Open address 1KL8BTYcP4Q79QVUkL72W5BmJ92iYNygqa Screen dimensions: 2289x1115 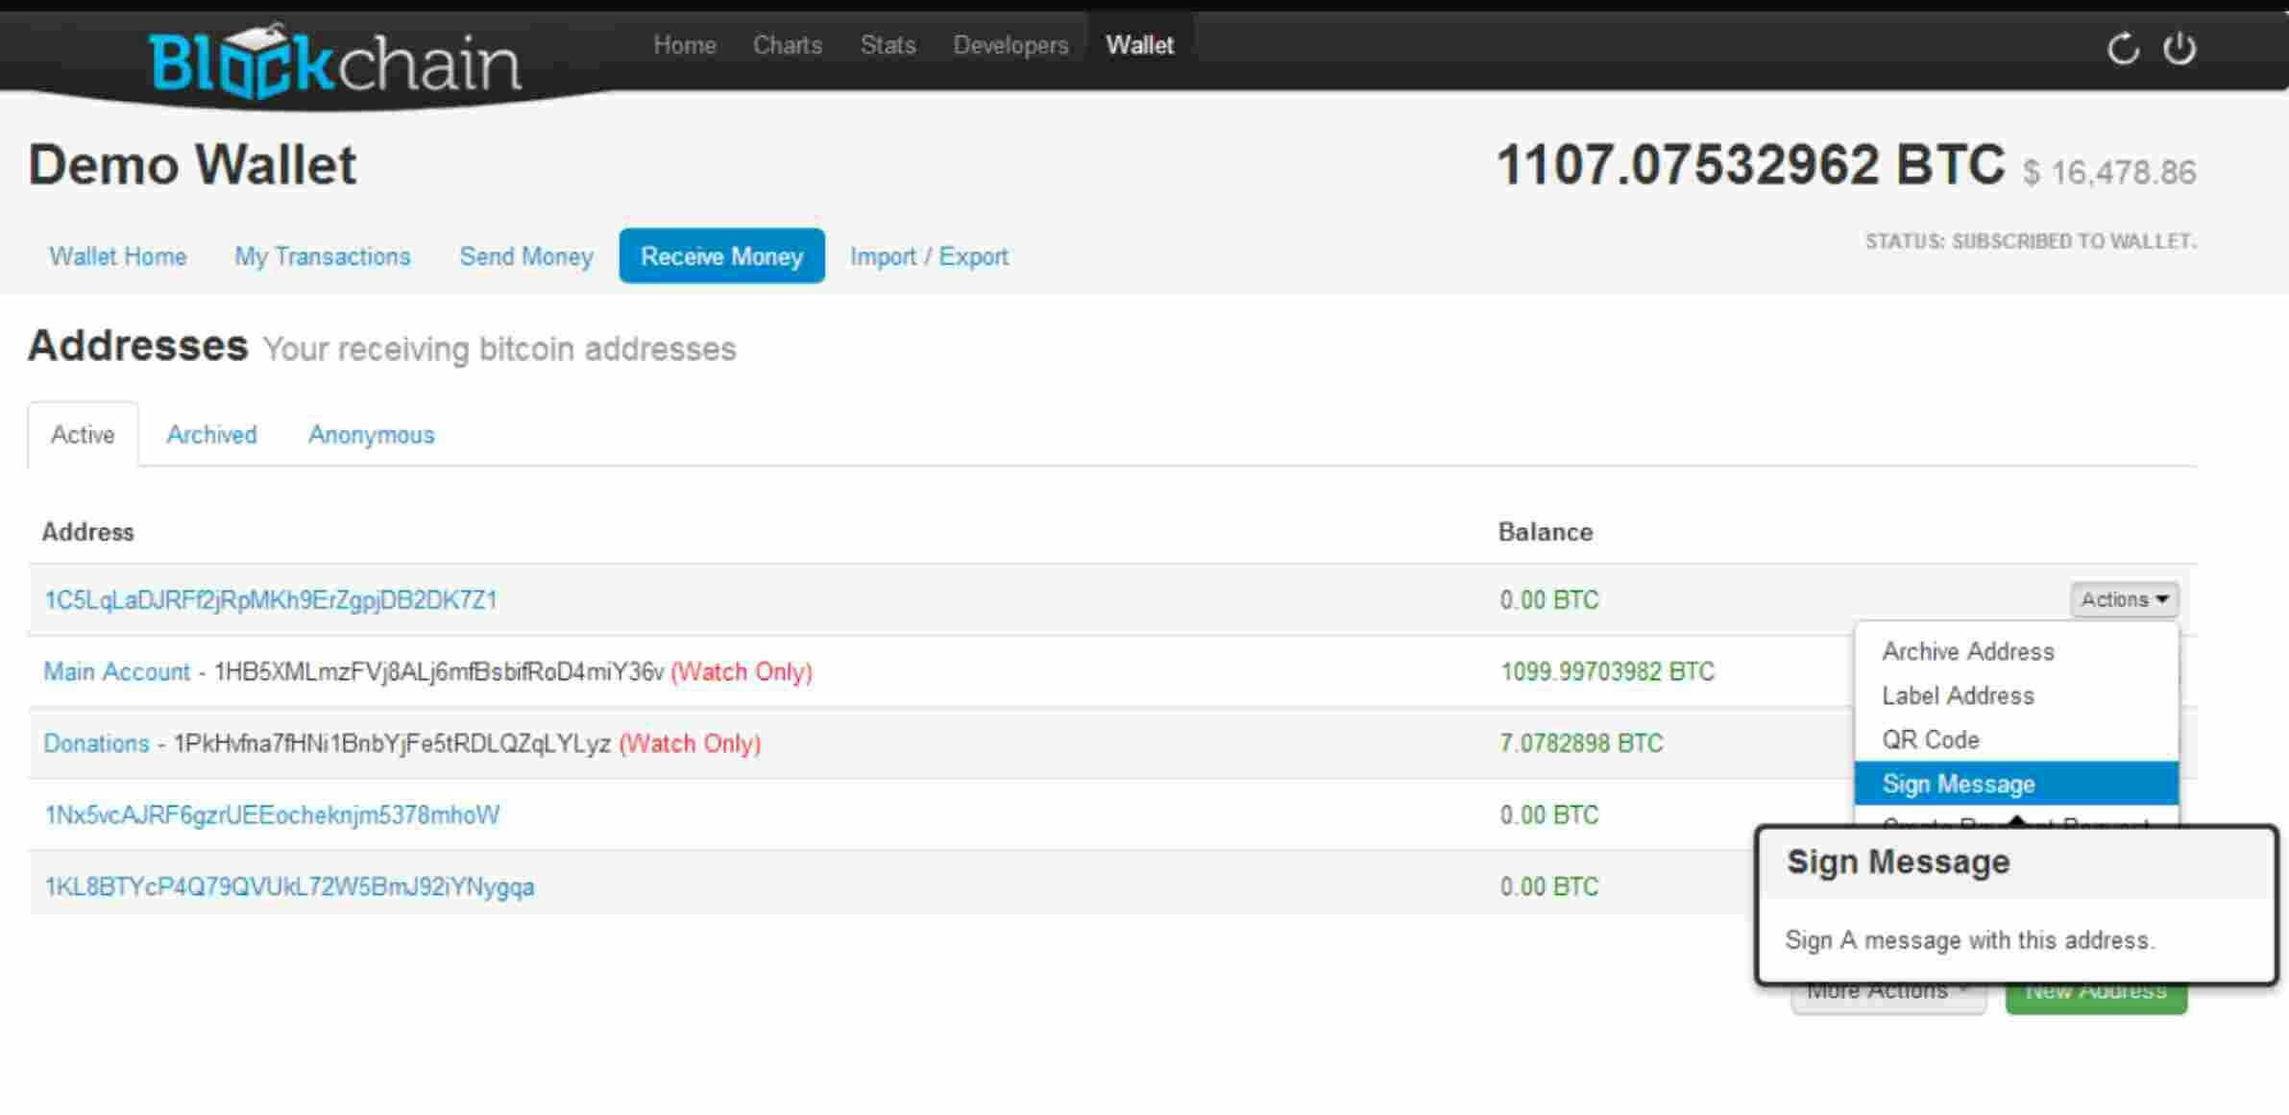click(289, 886)
